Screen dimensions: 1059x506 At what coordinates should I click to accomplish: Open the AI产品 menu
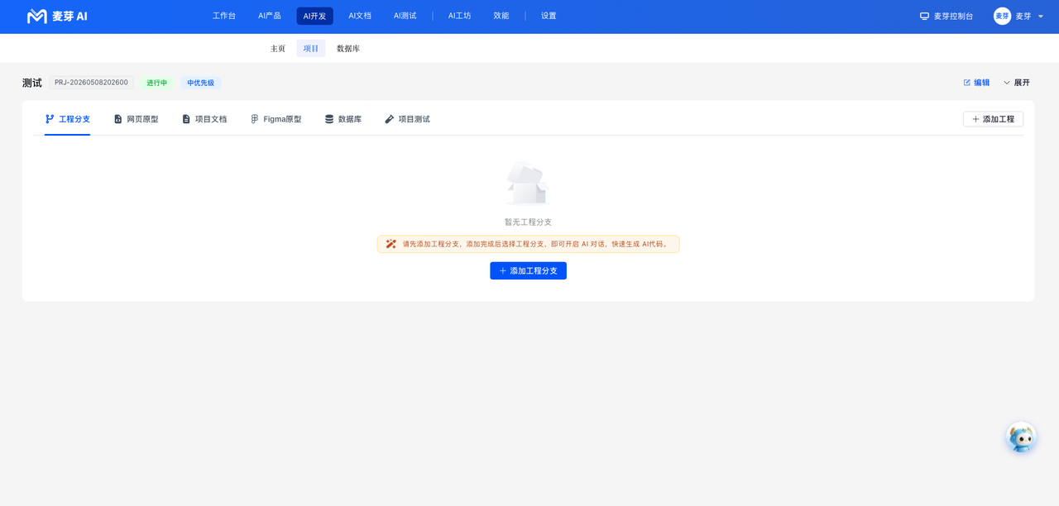pos(270,16)
